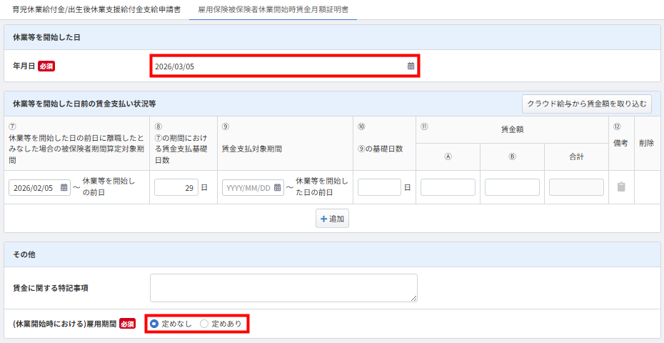The image size is (664, 343).
Task: Click the plus 追加 button to add row
Action: (x=332, y=219)
